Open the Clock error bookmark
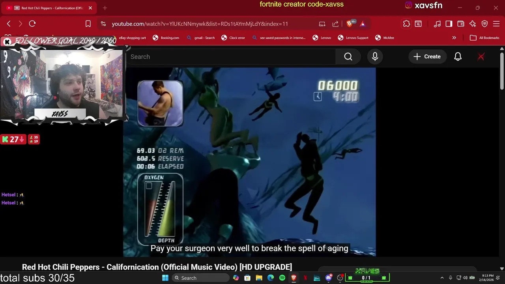505x284 pixels. coord(233,38)
